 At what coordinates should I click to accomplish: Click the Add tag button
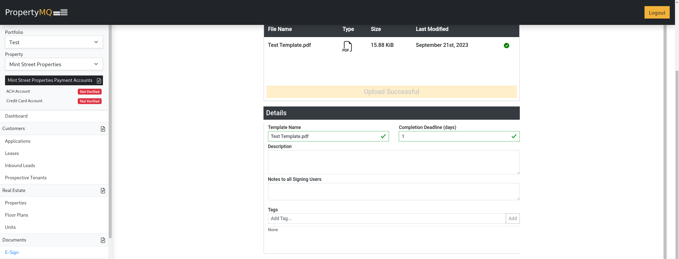point(512,218)
